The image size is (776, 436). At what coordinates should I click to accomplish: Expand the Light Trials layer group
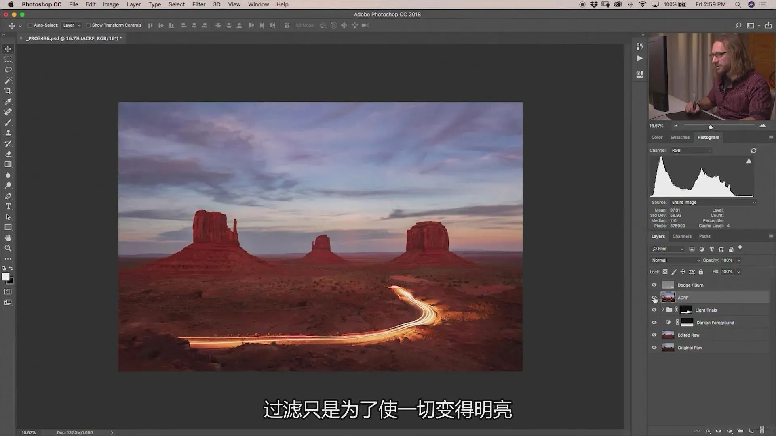[x=663, y=310]
